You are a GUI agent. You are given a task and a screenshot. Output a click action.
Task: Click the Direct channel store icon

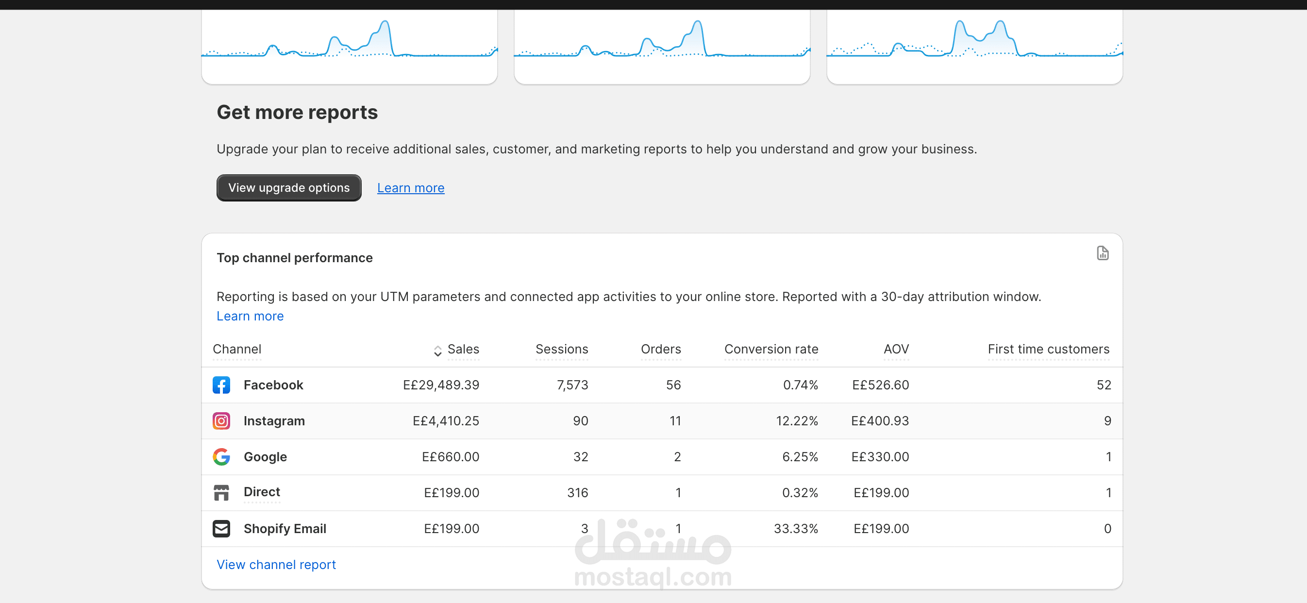(221, 492)
